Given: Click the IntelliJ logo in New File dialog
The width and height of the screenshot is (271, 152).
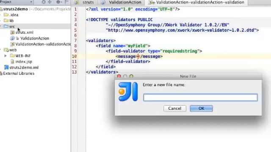Looking at the screenshot, I should [x=128, y=92].
